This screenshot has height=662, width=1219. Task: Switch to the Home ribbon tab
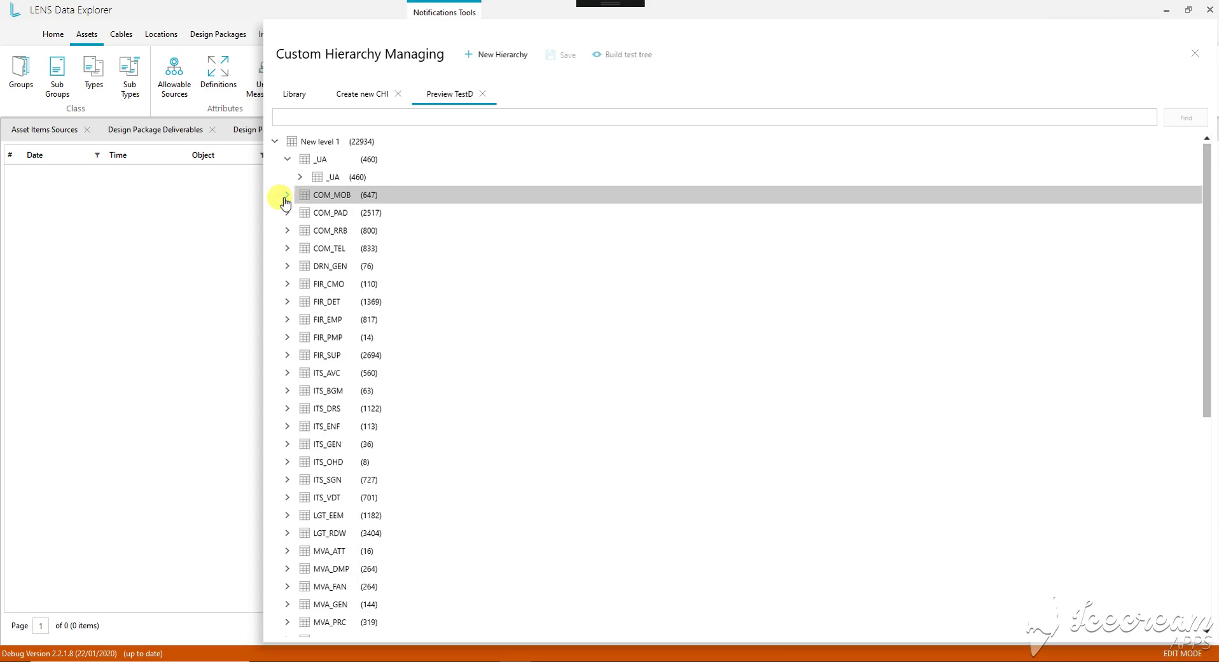(53, 34)
